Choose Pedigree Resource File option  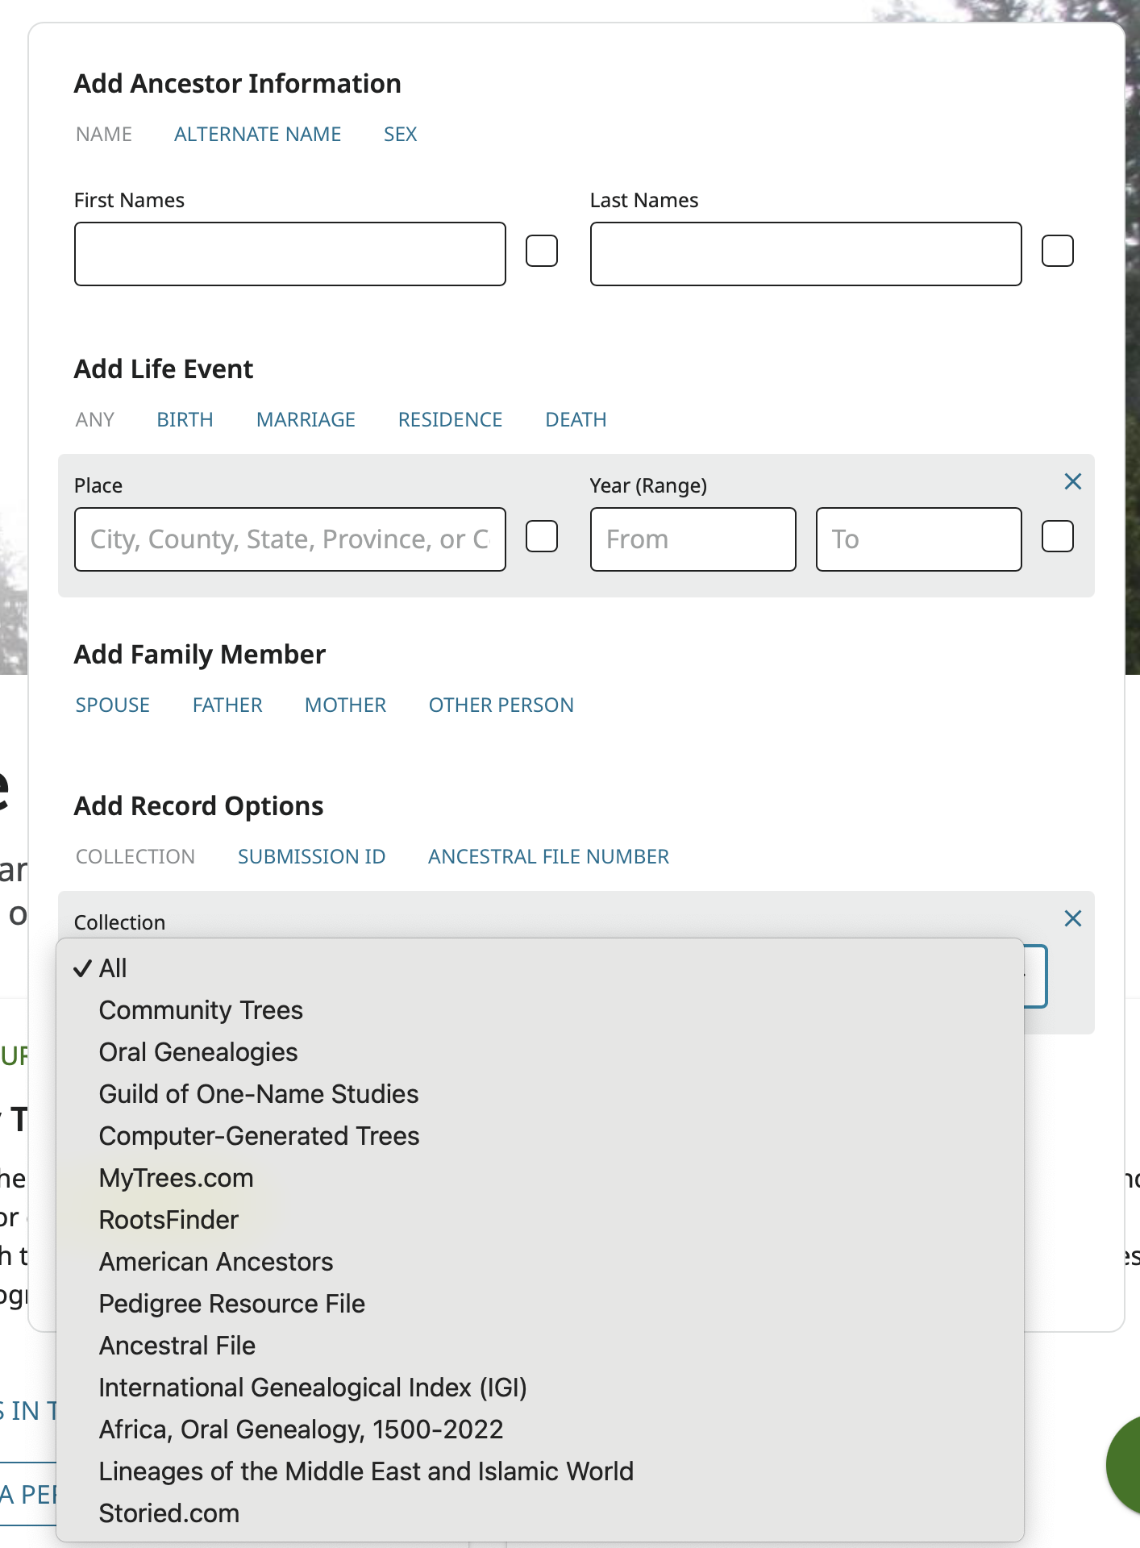pyautogui.click(x=231, y=1304)
